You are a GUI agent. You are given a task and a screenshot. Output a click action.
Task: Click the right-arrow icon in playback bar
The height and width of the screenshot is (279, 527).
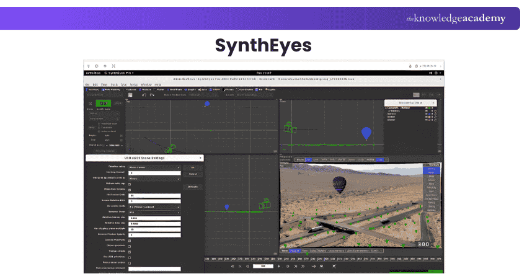tap(313, 266)
